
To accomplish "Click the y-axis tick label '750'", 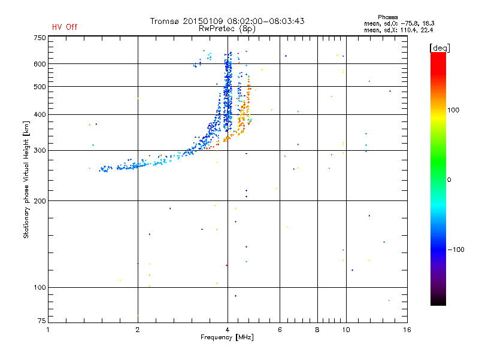I will tap(40, 38).
